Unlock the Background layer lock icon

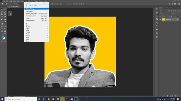tap(177, 20)
